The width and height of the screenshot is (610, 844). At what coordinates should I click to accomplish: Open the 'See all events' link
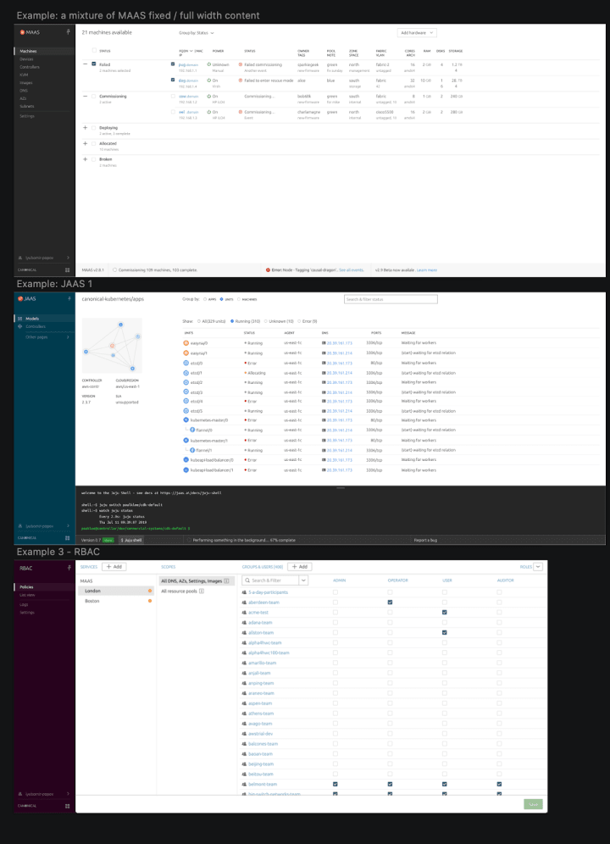click(351, 270)
